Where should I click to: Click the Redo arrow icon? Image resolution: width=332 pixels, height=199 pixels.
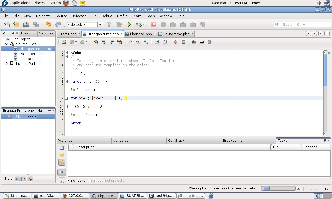58,25
